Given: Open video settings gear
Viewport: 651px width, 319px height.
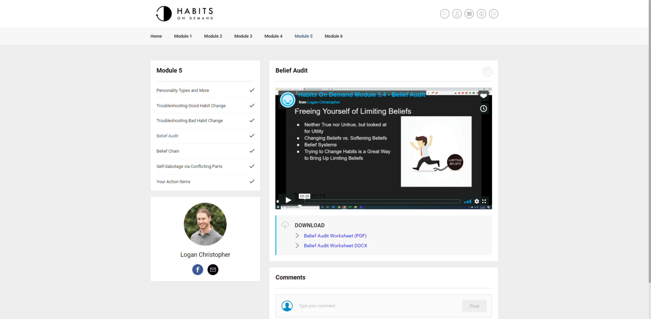Looking at the screenshot, I should [476, 201].
